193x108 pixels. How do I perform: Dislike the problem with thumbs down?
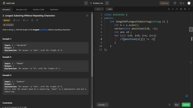tap(24, 20)
